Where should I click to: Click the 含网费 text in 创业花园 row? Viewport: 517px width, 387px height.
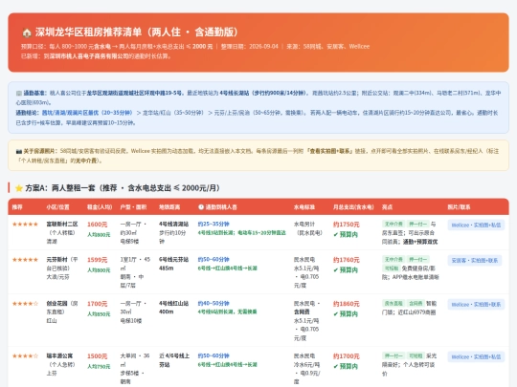coord(302,312)
